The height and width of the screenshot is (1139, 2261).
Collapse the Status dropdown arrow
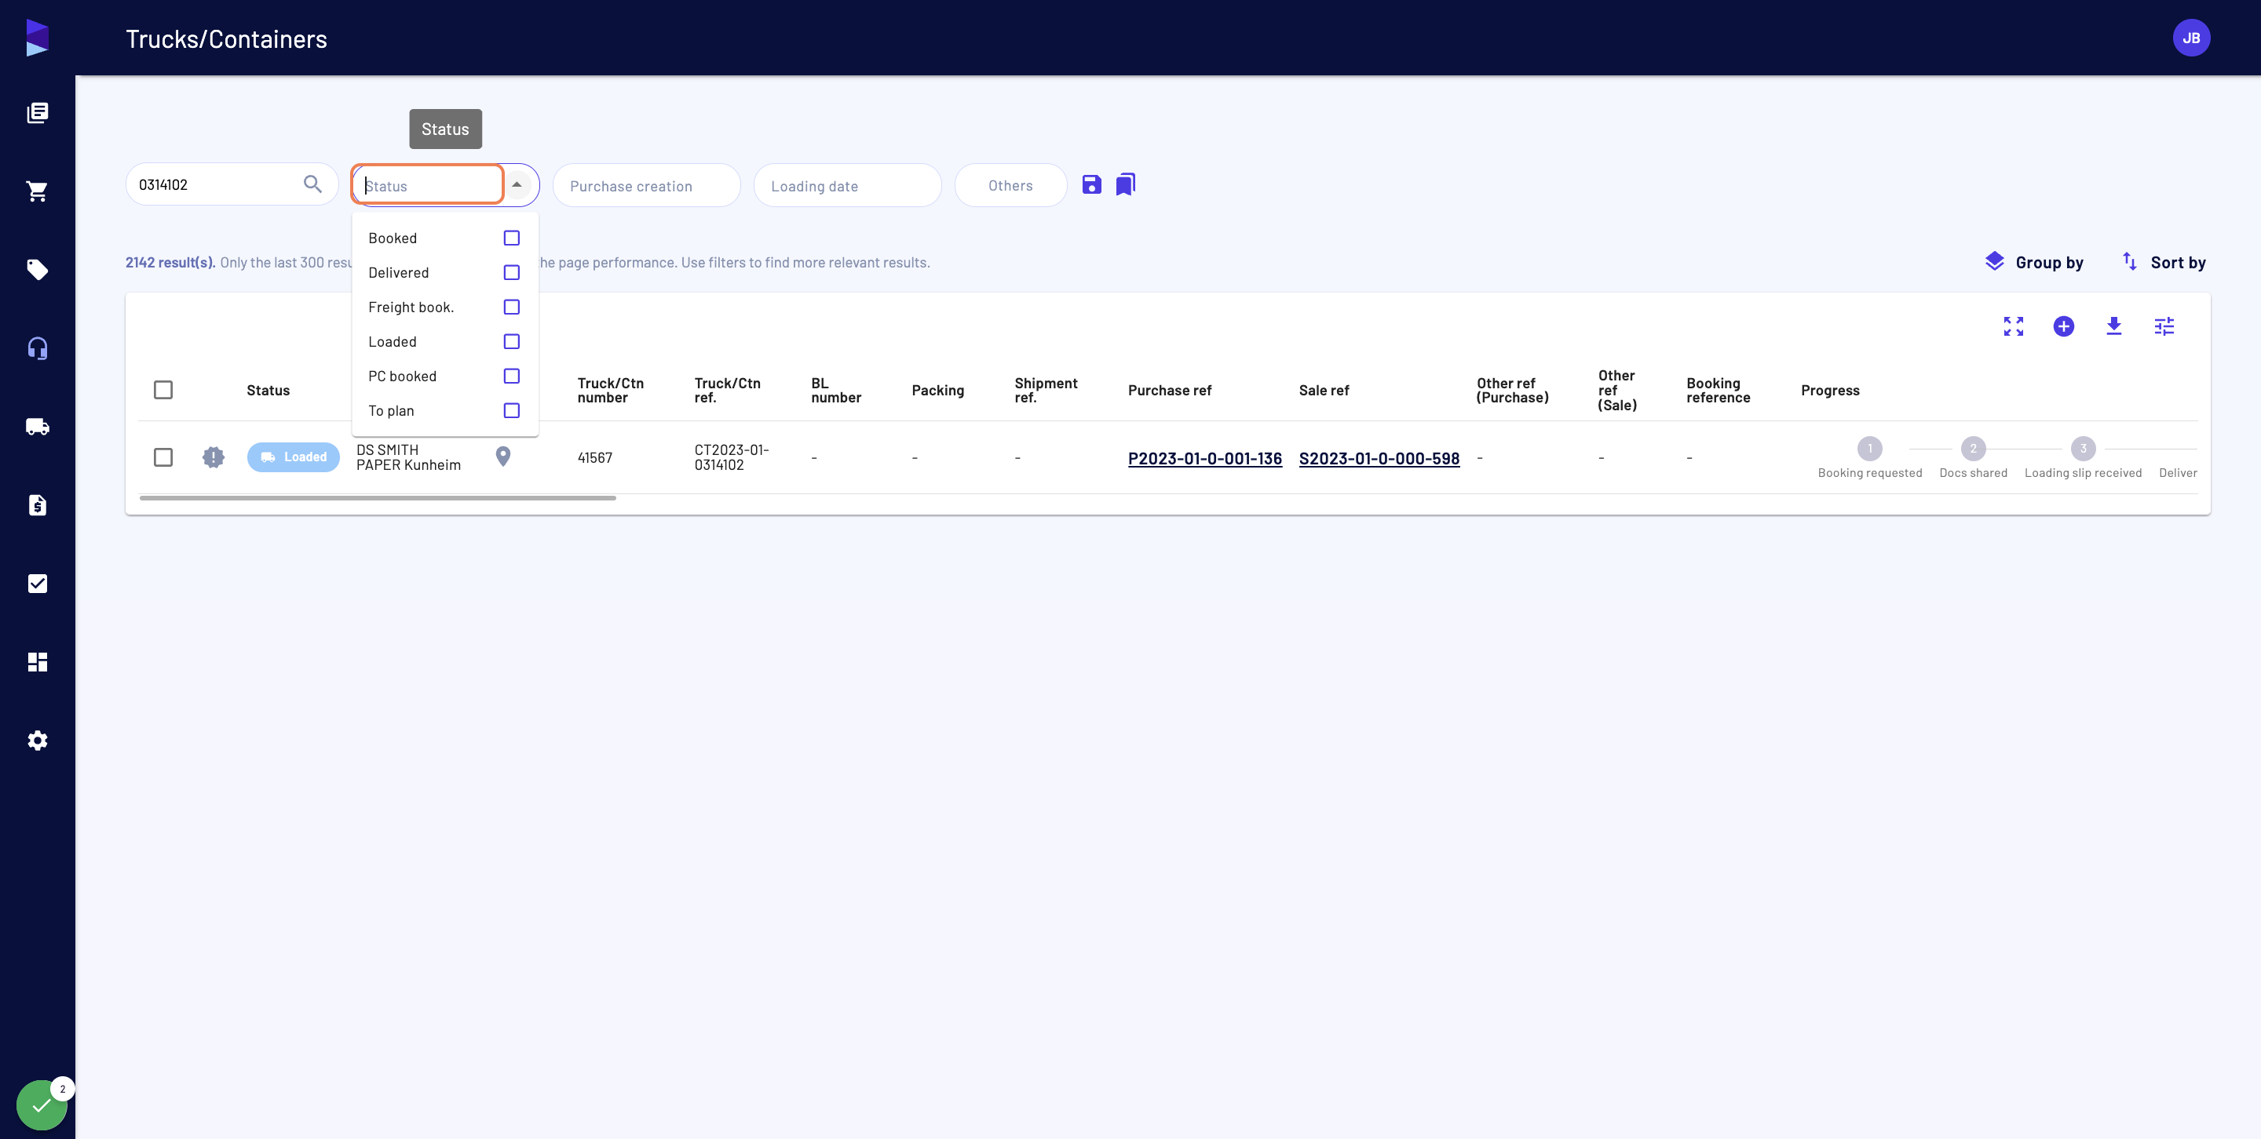click(517, 184)
